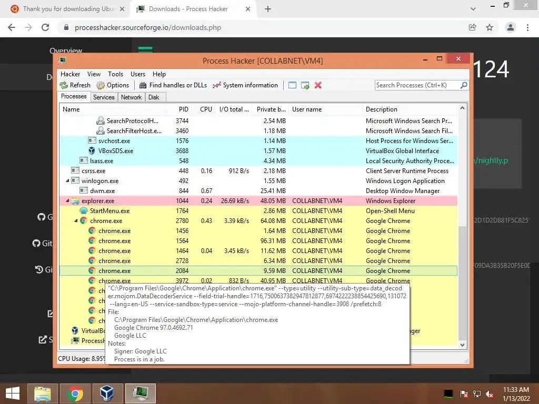The width and height of the screenshot is (539, 404).
Task: Click the Search Processes input field
Action: (x=417, y=85)
